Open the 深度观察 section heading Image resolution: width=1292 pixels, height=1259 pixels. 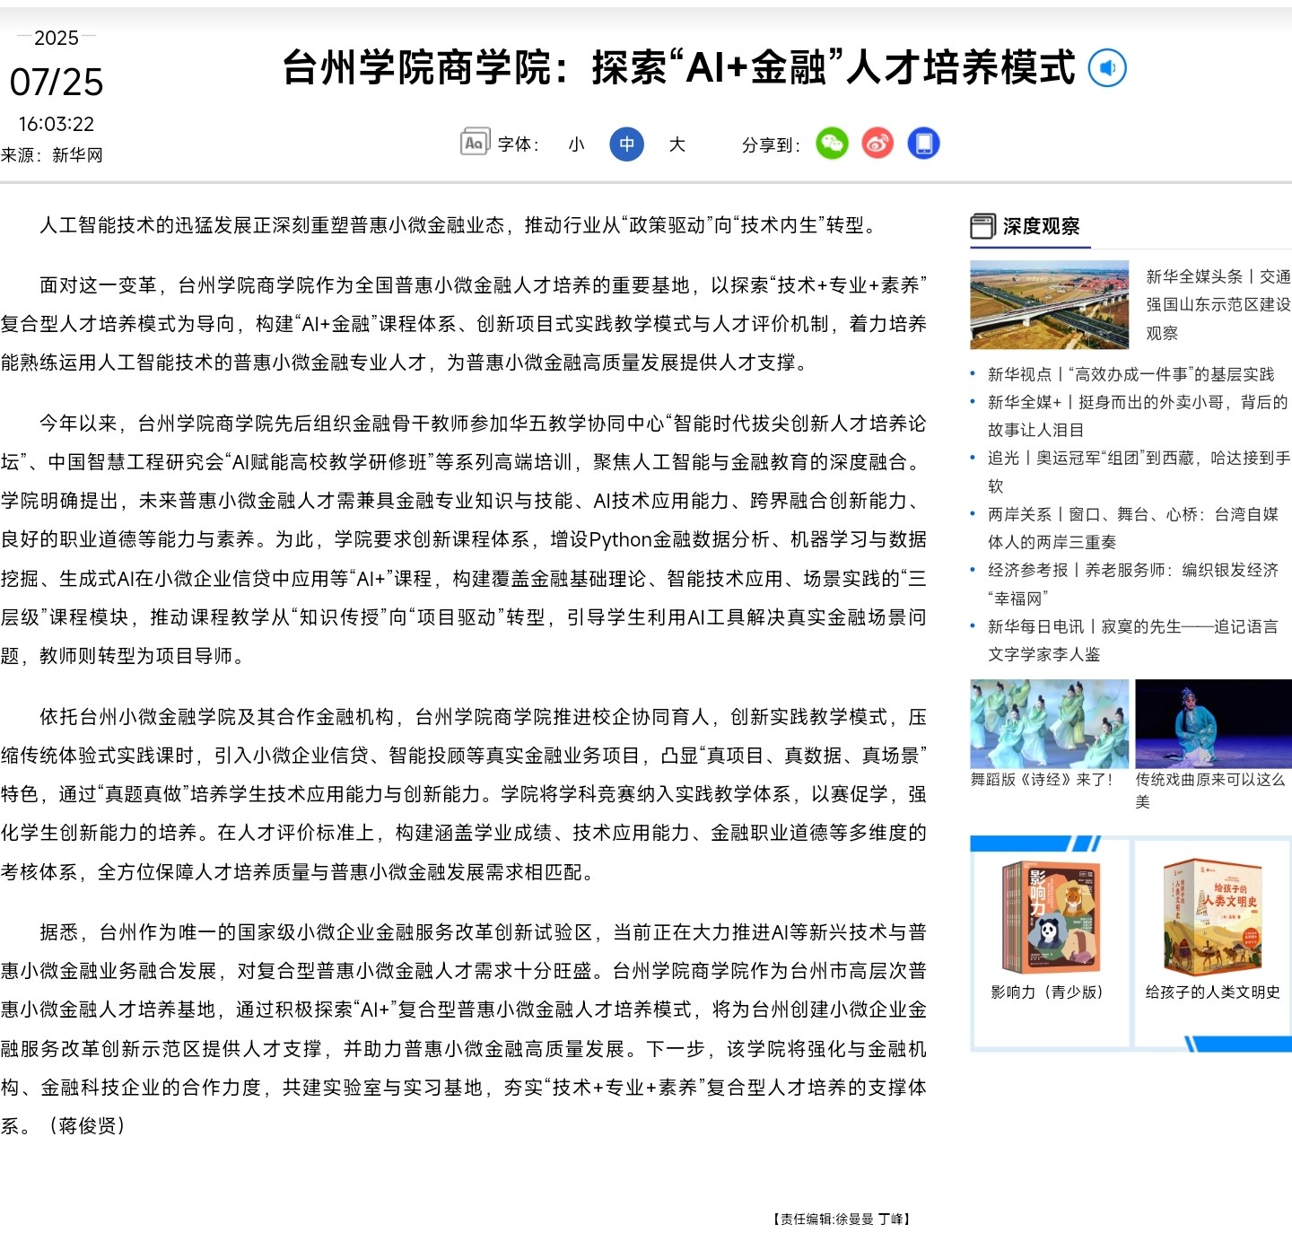click(1041, 226)
